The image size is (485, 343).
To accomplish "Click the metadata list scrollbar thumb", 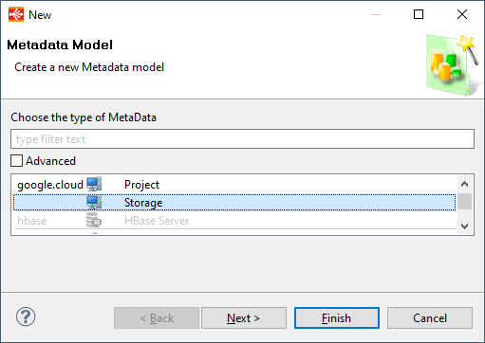I will click(464, 201).
